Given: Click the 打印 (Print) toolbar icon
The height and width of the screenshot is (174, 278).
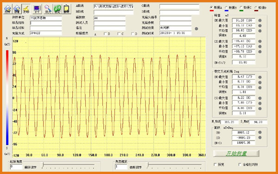Looking at the screenshot, I should click(26, 9).
